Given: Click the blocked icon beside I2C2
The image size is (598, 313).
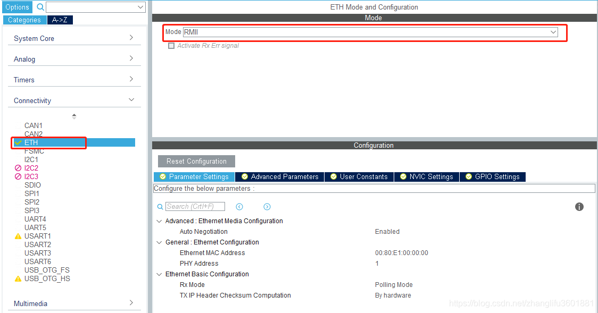Looking at the screenshot, I should [18, 168].
